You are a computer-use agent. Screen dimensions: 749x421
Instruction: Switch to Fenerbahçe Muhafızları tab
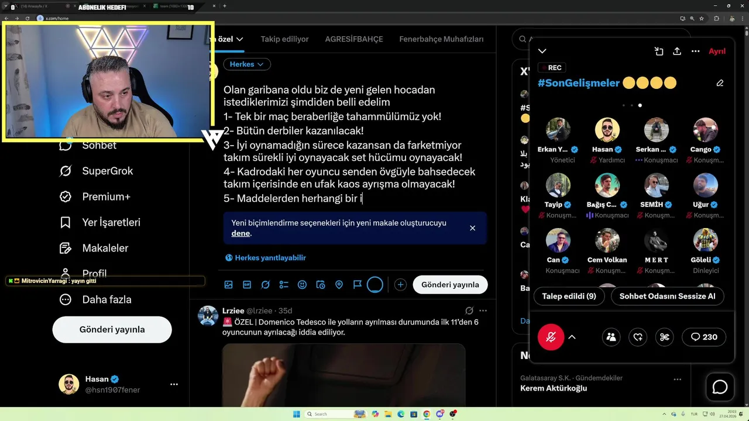(441, 39)
